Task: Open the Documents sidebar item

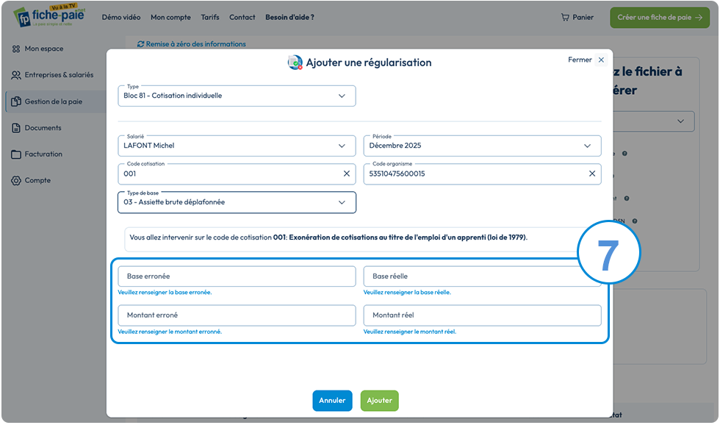Action: 36,128
